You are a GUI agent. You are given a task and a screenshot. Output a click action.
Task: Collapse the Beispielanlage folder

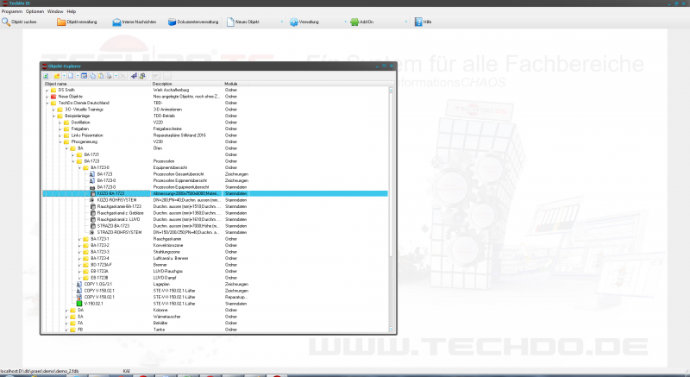(x=53, y=116)
